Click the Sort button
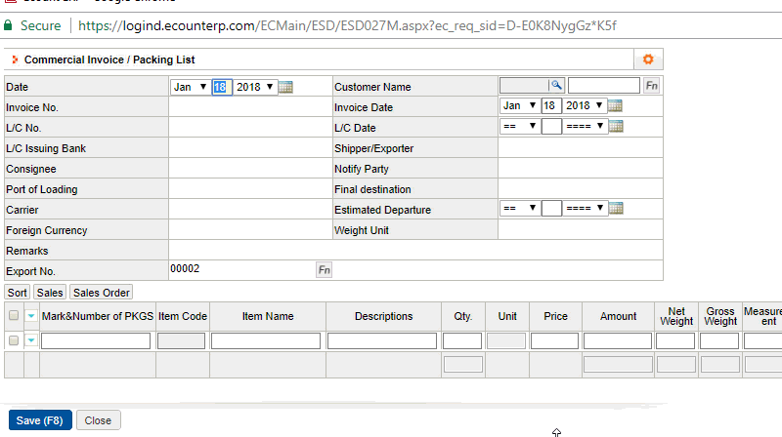The image size is (782, 437). (x=17, y=293)
